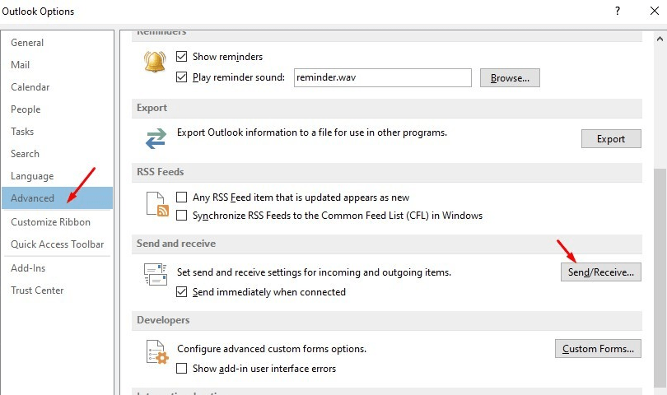Click the Developers custom forms icon

[x=157, y=352]
